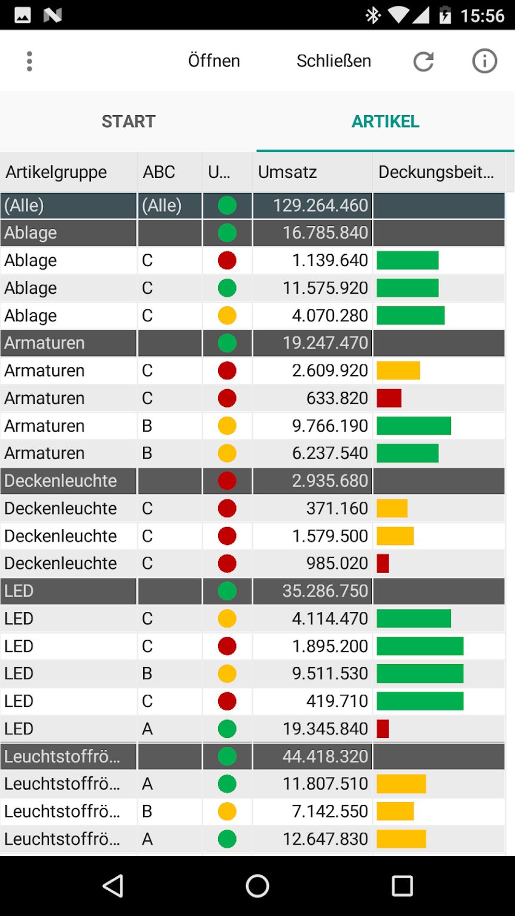
Task: Select the ARTIKEL tab
Action: click(x=386, y=121)
